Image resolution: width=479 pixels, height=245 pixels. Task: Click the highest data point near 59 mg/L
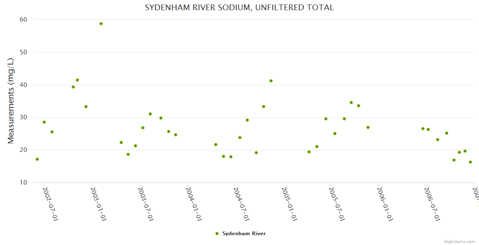click(x=101, y=24)
